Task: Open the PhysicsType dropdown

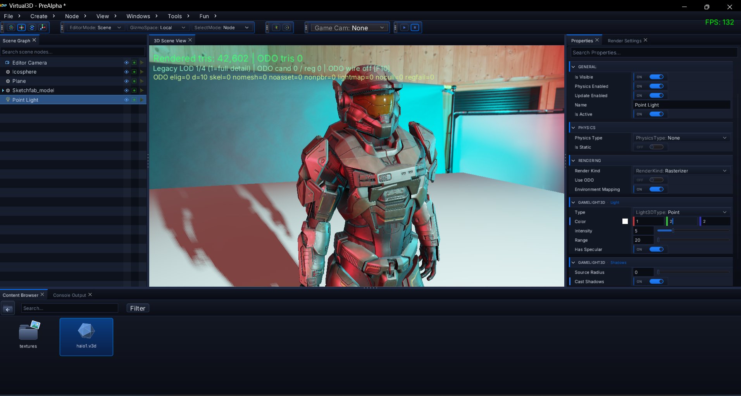Action: [x=681, y=138]
